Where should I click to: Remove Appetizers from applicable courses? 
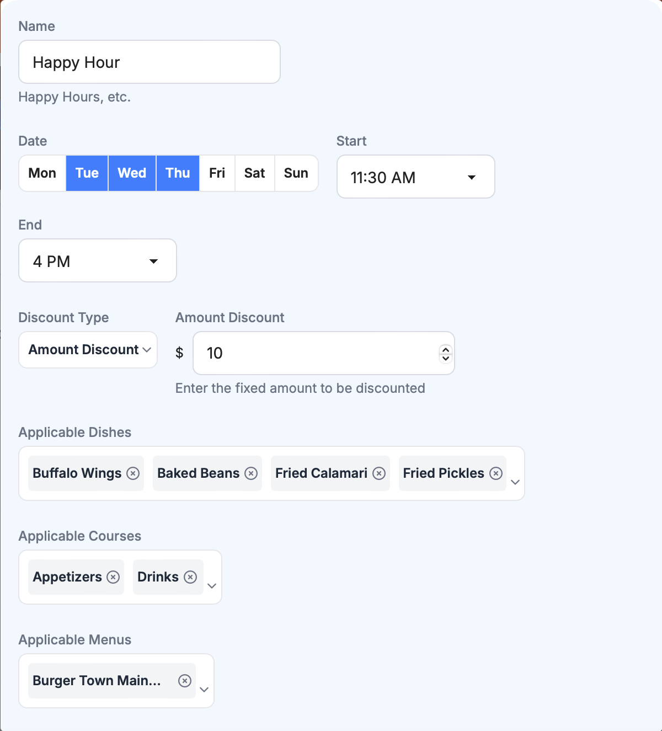click(113, 577)
